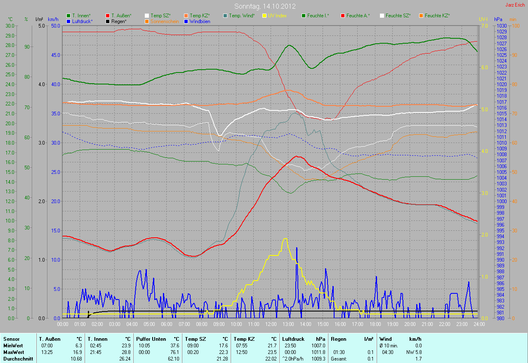Click the Temp KZ maximum value 23.5
Image resolution: width=528 pixels, height=363 pixels.
point(272,352)
